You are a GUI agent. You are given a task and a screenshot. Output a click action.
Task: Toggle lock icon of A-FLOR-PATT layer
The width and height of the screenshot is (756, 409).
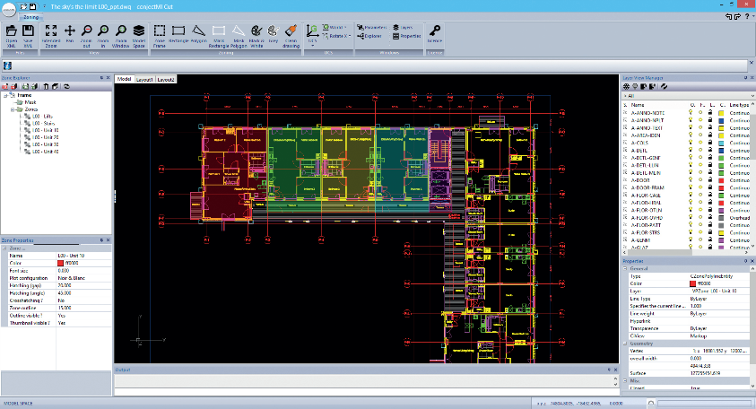[710, 225]
